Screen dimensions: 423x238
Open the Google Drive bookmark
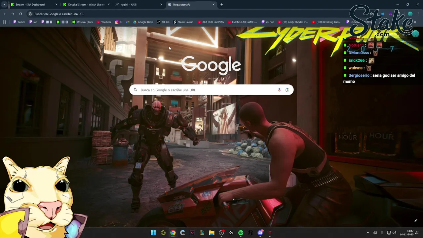[x=143, y=22]
